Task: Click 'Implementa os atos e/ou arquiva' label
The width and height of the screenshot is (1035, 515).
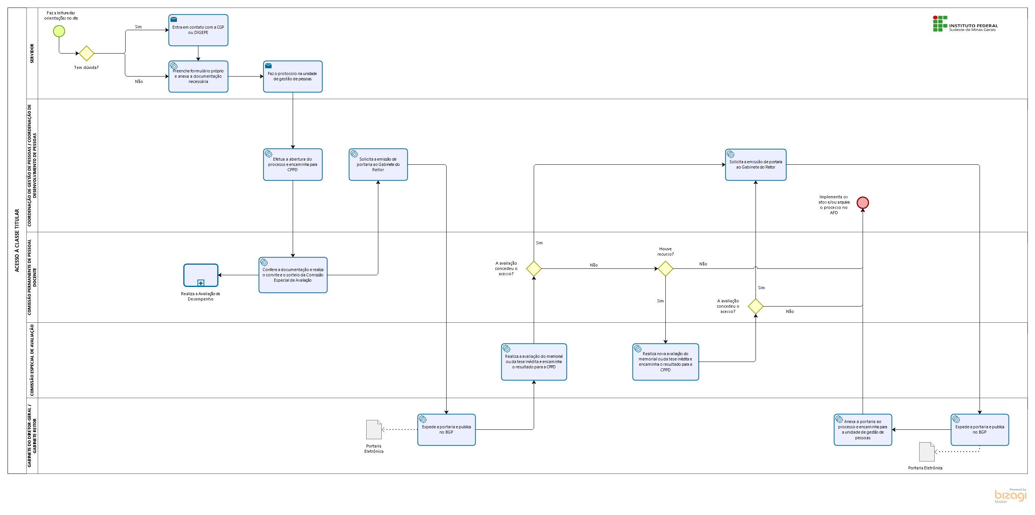Action: coord(834,205)
